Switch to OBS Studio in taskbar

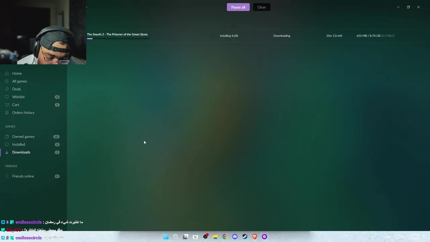click(205, 237)
